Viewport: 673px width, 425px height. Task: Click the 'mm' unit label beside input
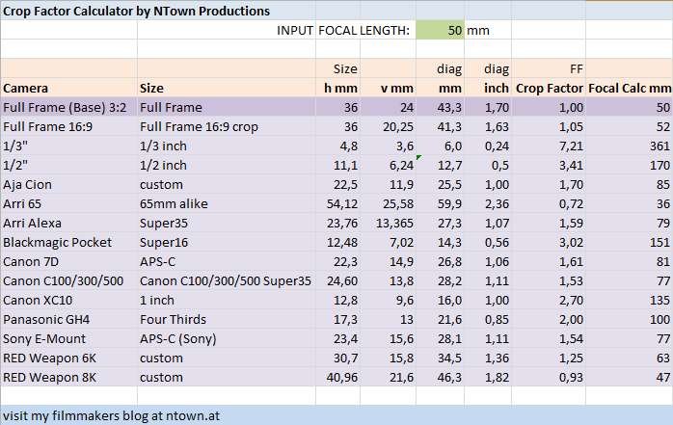coord(477,31)
